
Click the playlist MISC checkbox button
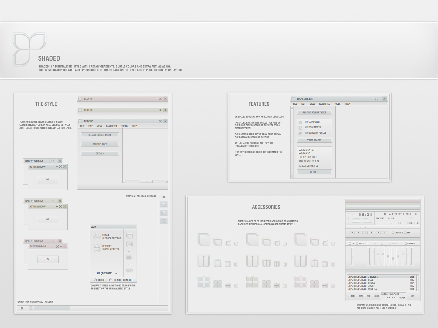[373, 296]
